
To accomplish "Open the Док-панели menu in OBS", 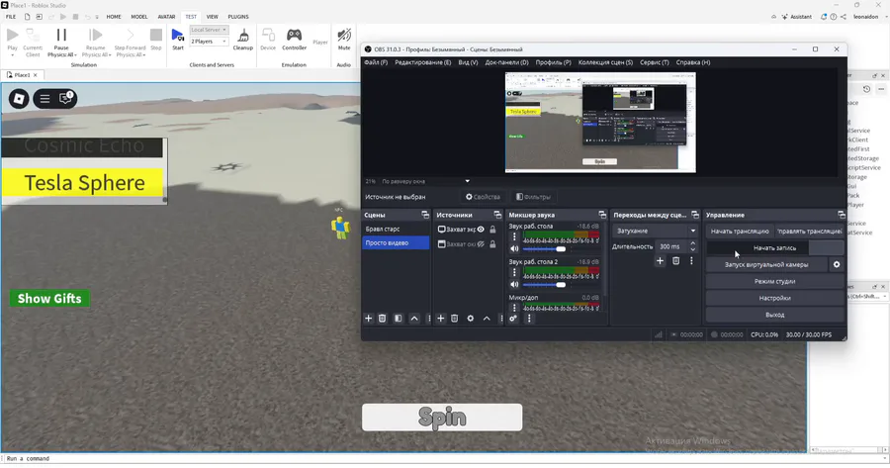I will click(506, 62).
